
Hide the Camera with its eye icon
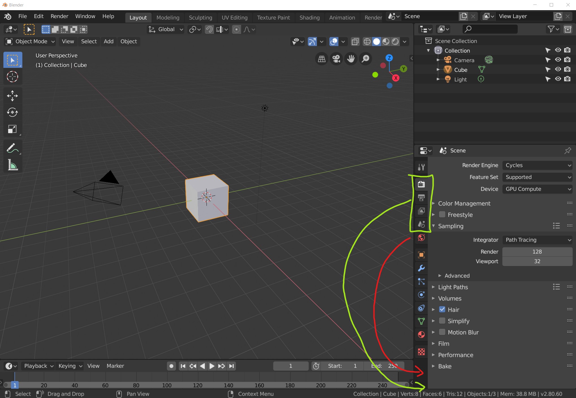tap(558, 60)
